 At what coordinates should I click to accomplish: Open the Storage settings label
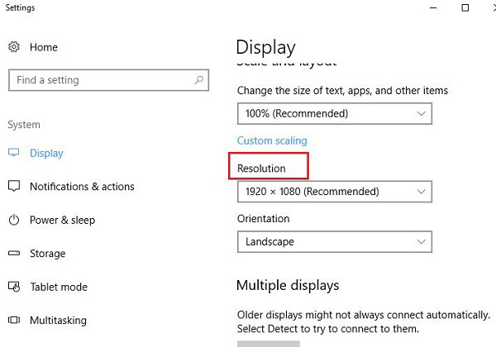[x=47, y=254]
